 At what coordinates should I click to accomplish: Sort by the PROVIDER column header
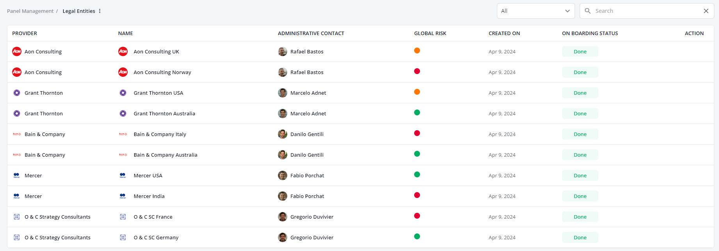coord(25,33)
